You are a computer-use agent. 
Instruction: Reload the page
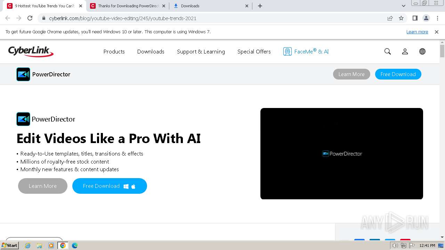coord(30,18)
